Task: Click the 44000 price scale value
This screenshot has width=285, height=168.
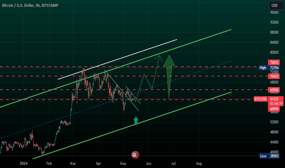Action: 274,142
